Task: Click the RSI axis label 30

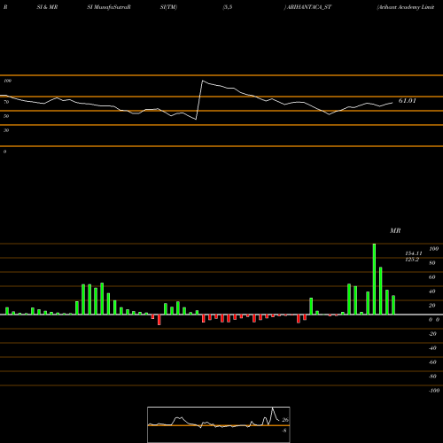Action: click(x=6, y=130)
